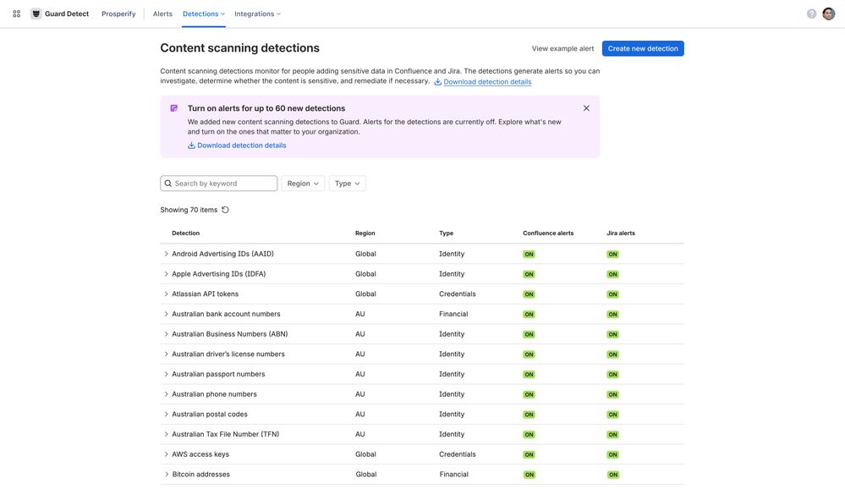The image size is (845, 489).
Task: Open the help question mark icon
Action: click(811, 14)
